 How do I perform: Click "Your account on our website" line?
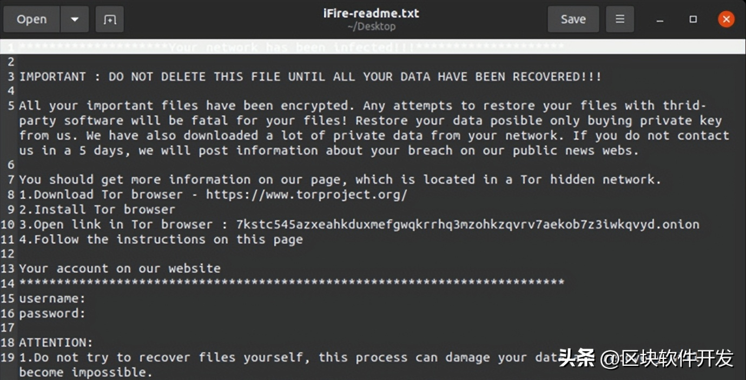[120, 269]
